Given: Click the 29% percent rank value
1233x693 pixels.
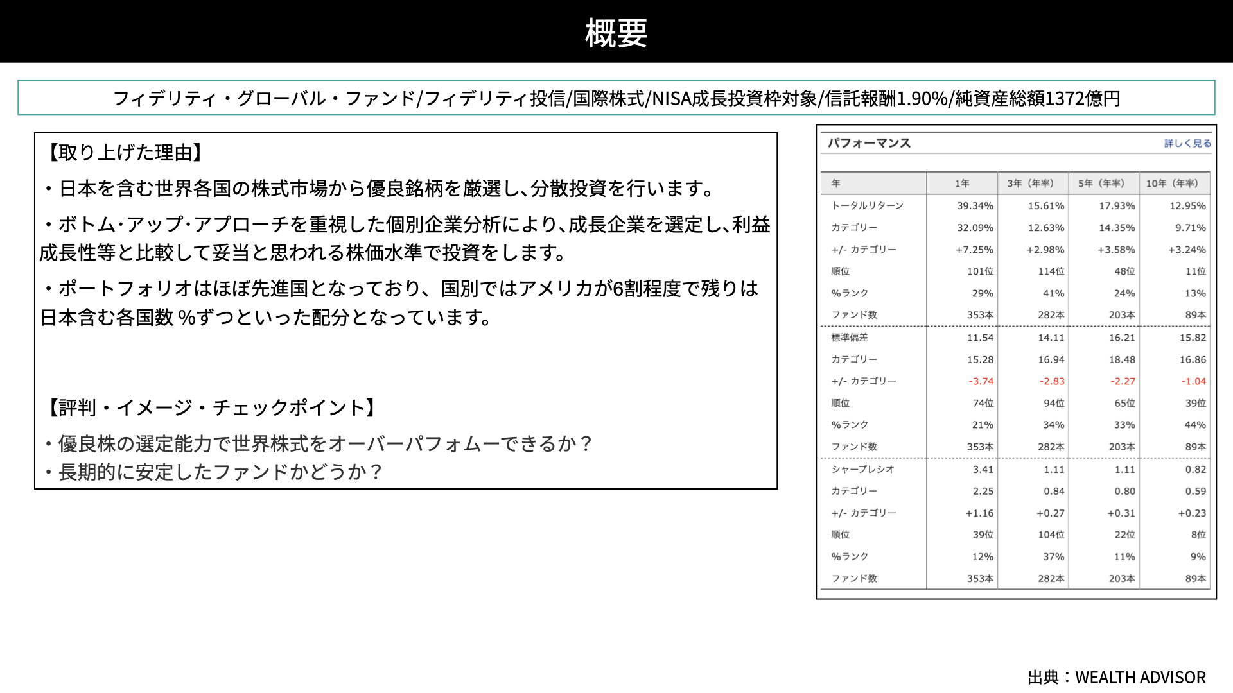Looking at the screenshot, I should (983, 293).
